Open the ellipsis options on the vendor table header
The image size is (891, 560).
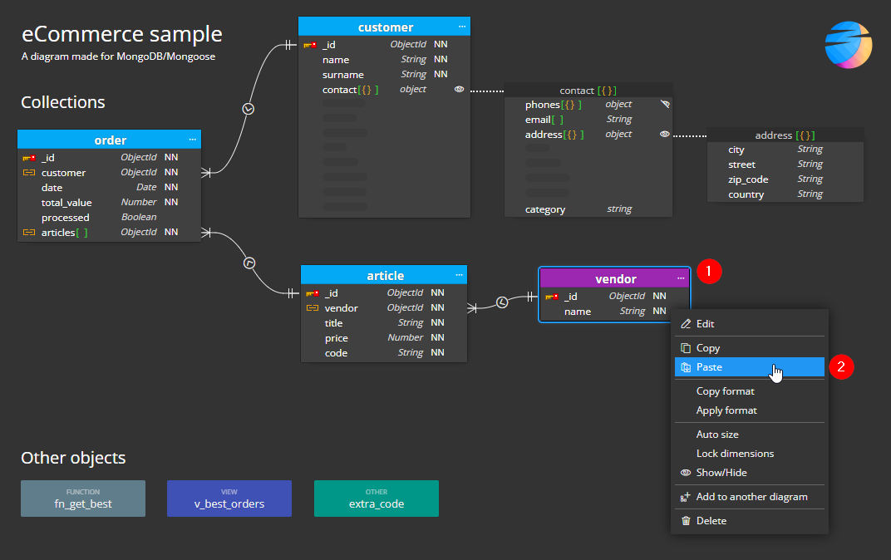point(681,278)
